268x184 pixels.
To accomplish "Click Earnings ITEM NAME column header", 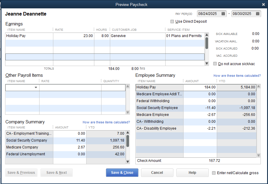I will click(x=16, y=30).
